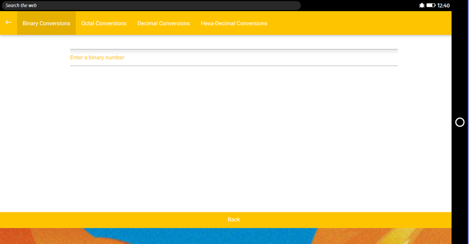
Task: Switch to the Octal Conversions tab
Action: pyautogui.click(x=104, y=23)
